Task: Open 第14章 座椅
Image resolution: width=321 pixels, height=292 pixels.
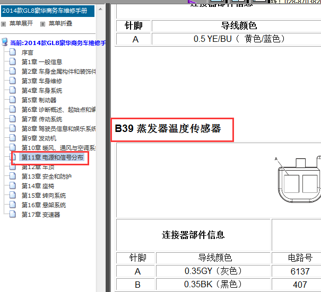Action: (38, 186)
